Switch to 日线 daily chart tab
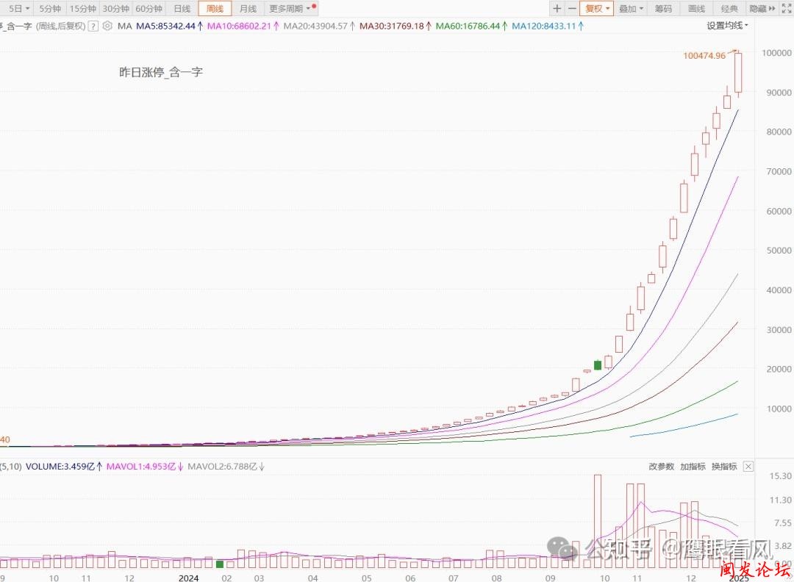This screenshot has height=582, width=794. 182,9
